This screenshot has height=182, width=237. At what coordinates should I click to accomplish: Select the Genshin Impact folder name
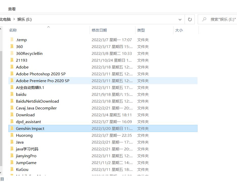(30, 128)
